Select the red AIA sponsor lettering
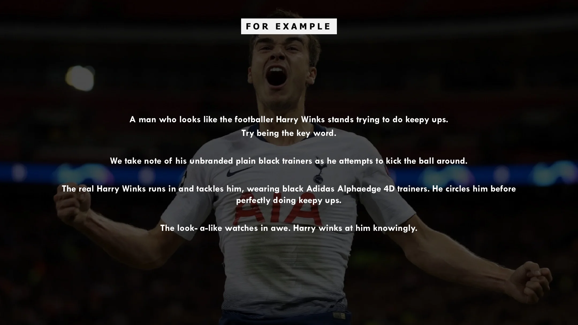Image resolution: width=578 pixels, height=325 pixels. [277, 212]
